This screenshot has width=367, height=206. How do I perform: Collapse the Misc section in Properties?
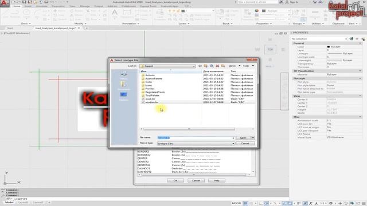(360, 117)
